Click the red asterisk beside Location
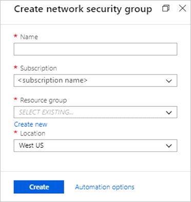The width and height of the screenshot is (191, 202). (x=15, y=132)
